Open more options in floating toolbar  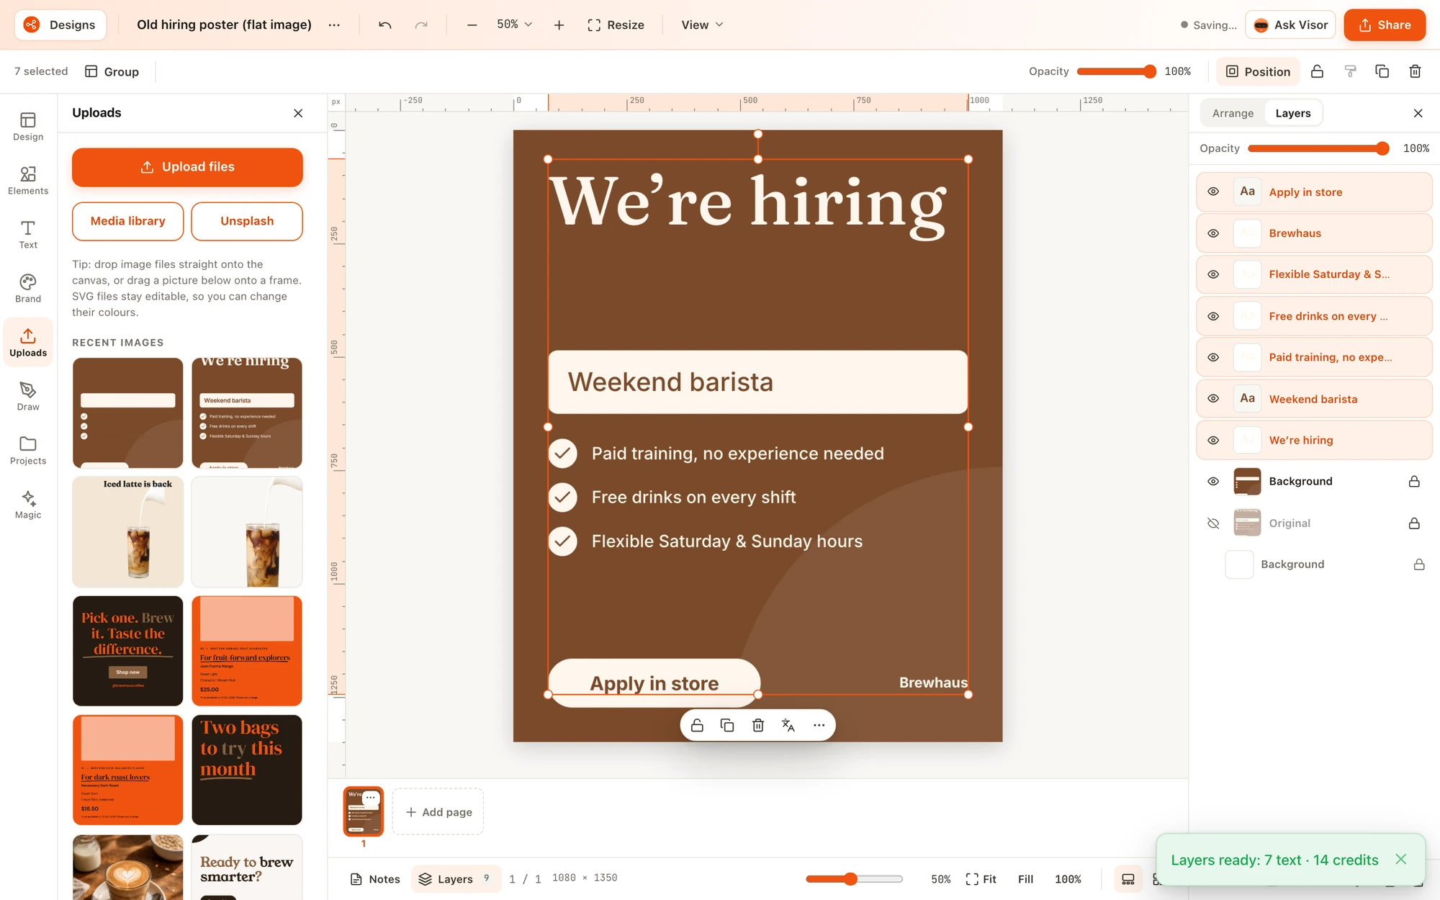(819, 725)
